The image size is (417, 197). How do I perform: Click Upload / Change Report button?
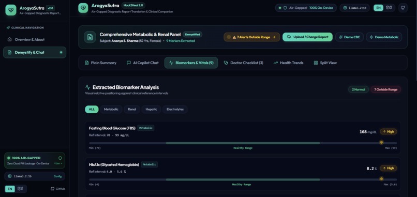pyautogui.click(x=307, y=37)
